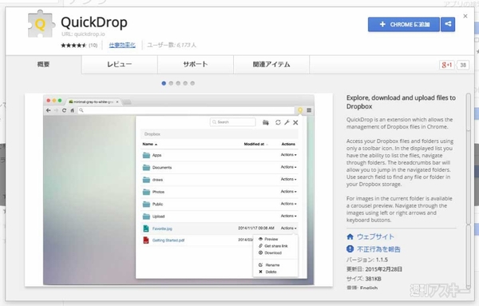Open Actions dropdown for Documents folder
The height and width of the screenshot is (306, 479).
289,167
